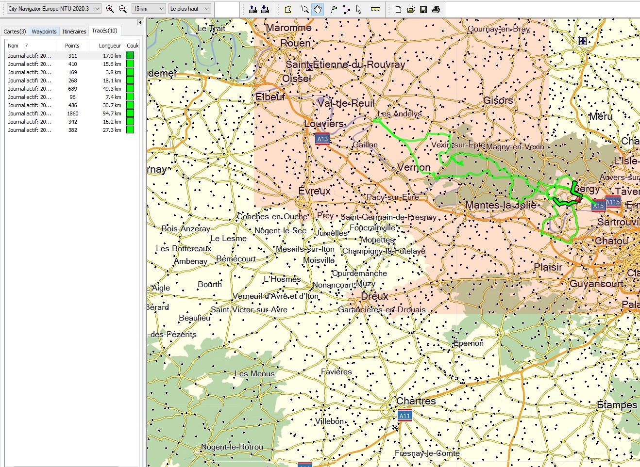Open a file with folder icon
The image size is (640, 467).
coord(411,9)
